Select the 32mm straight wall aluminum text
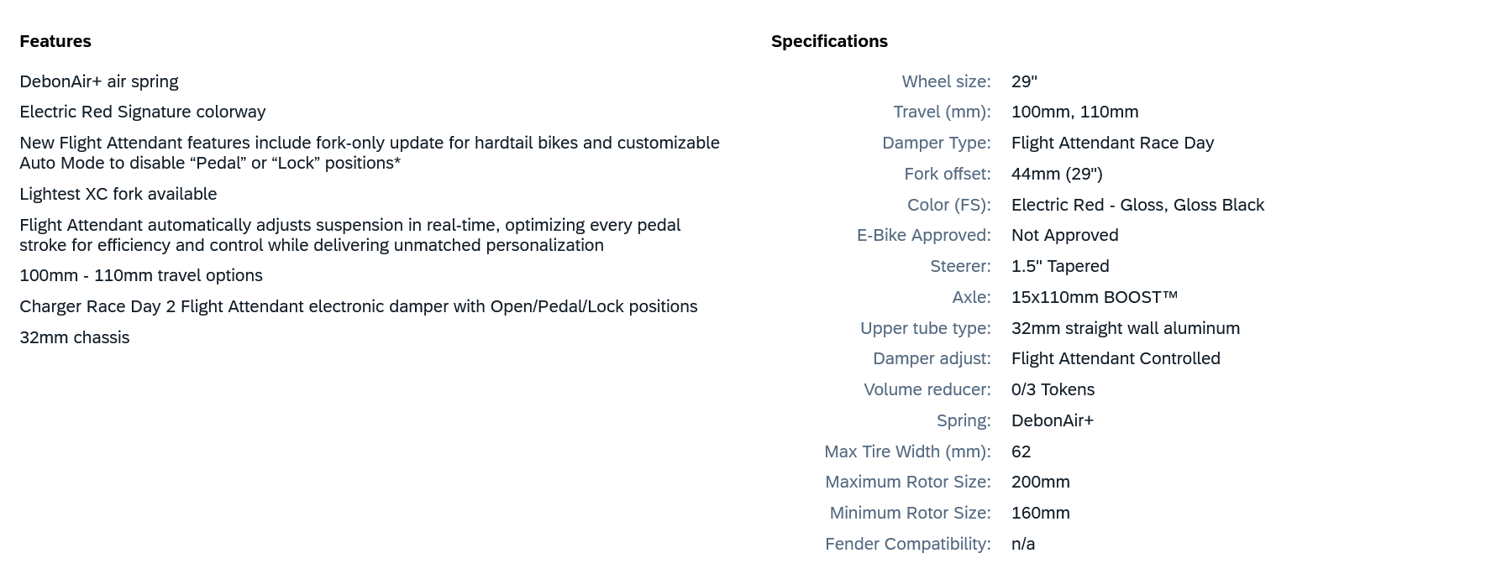This screenshot has width=1502, height=574. point(1126,328)
